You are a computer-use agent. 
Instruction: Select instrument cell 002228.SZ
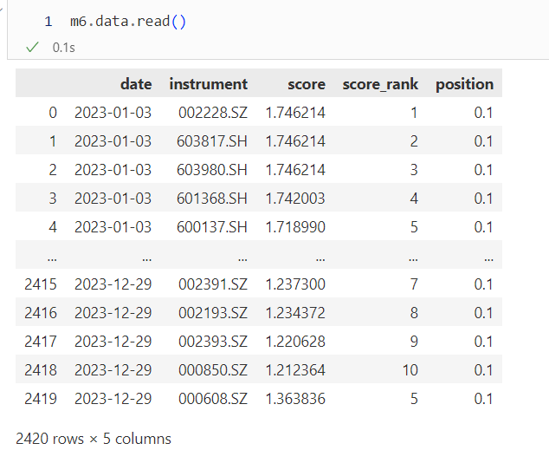[x=213, y=113]
